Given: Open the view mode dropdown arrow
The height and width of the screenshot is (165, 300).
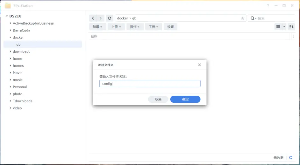Looking at the screenshot, I should coord(284,26).
